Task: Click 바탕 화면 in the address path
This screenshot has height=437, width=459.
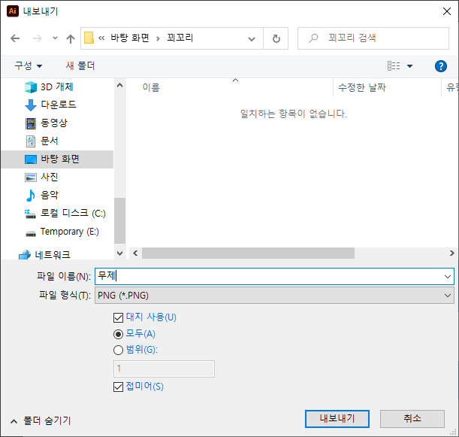Action: click(130, 38)
